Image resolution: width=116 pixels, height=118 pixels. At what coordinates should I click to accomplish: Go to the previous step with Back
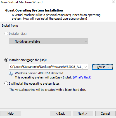60,114
